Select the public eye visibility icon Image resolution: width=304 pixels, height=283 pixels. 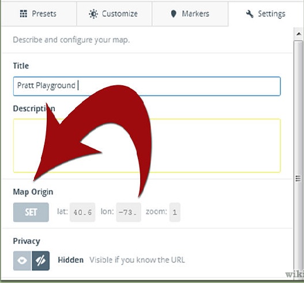(22, 261)
